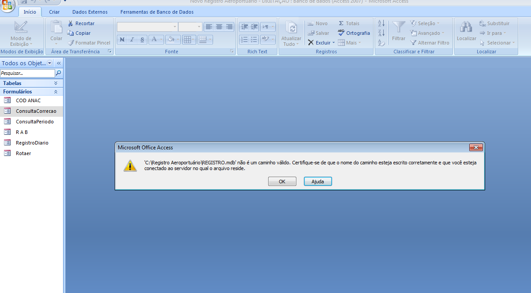Click the Filtrar funnel icon
531x293 pixels.
coord(399,27)
